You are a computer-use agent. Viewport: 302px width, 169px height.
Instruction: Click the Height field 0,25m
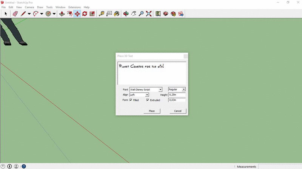(x=177, y=95)
